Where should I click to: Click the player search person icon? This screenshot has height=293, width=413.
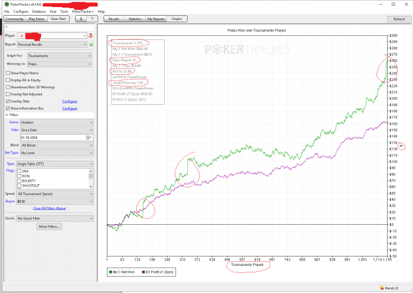pos(91,35)
